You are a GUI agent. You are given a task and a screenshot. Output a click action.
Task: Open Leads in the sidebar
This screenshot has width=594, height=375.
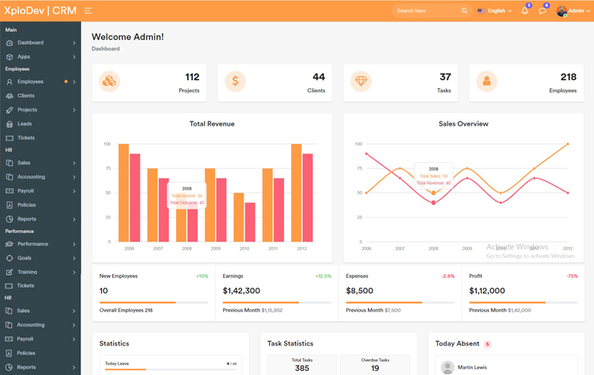25,124
